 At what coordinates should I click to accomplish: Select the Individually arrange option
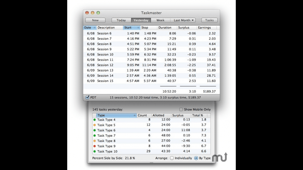pos(172,158)
